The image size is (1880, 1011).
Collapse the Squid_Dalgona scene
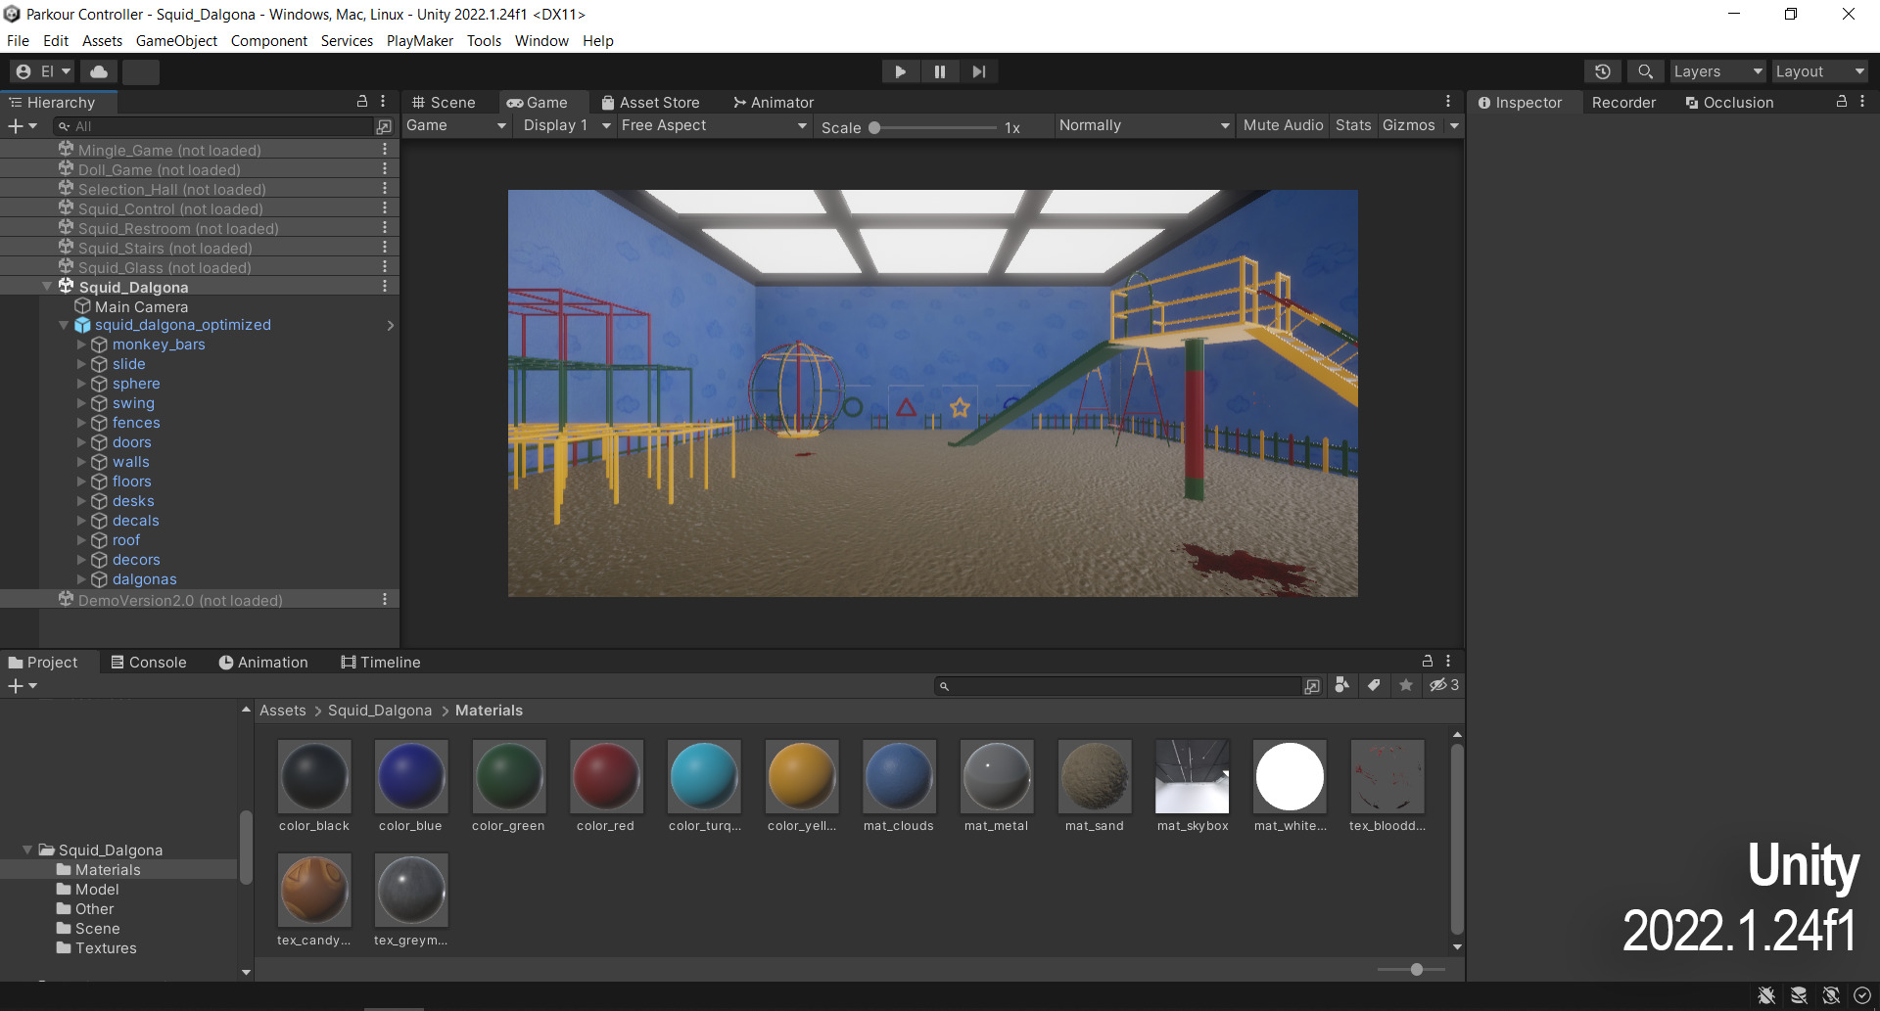(x=46, y=287)
